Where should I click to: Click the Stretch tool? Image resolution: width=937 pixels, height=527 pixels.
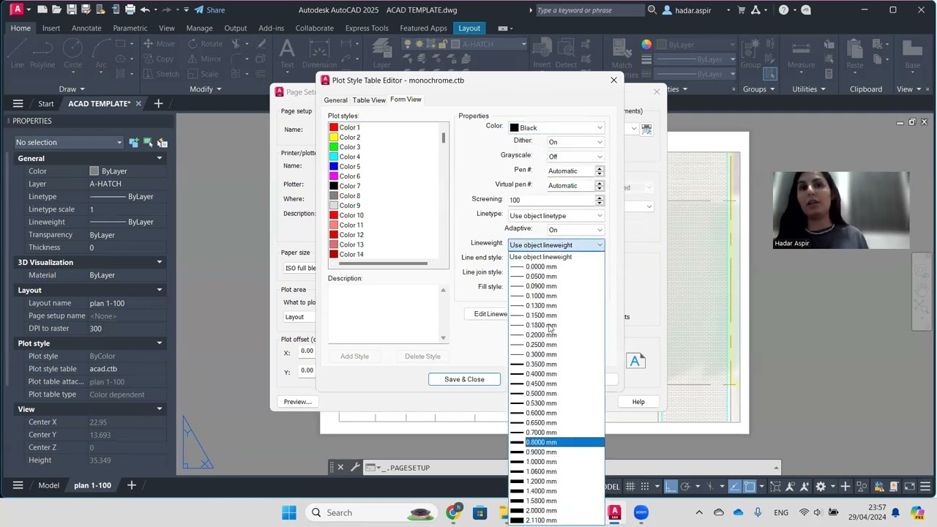point(160,74)
